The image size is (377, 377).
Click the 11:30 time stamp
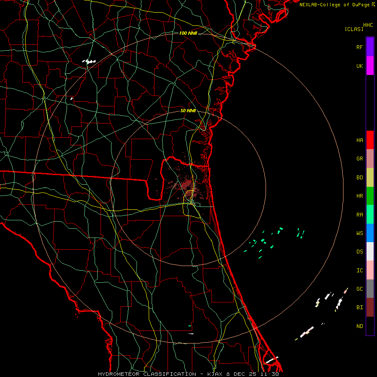click(270, 374)
